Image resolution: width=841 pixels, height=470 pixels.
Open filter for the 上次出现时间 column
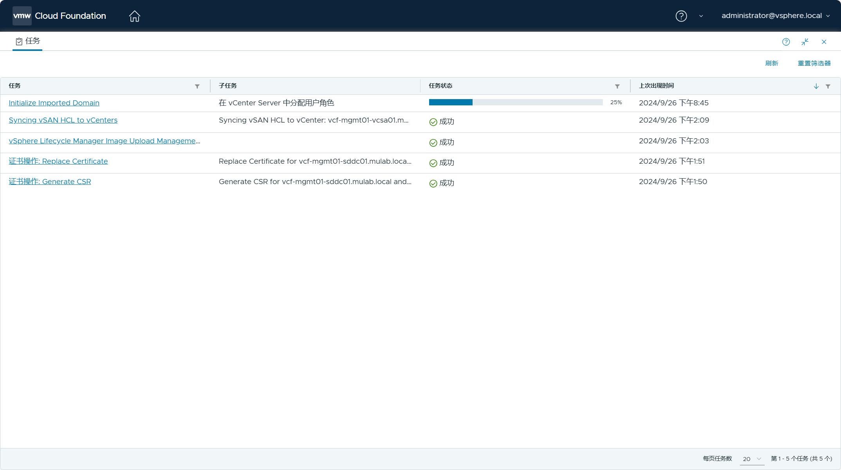(x=828, y=86)
